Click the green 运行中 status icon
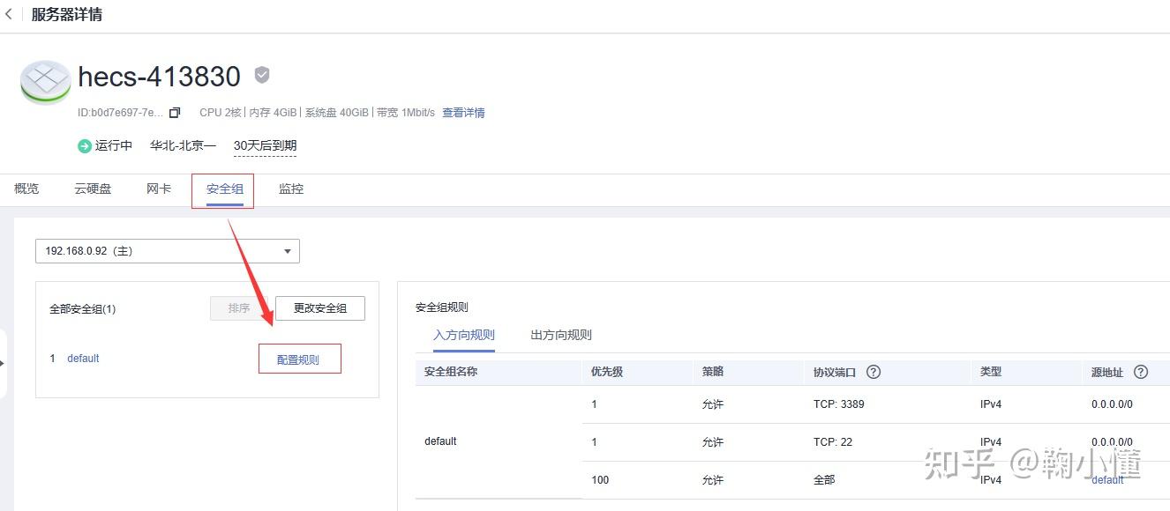The image size is (1170, 511). 85,146
